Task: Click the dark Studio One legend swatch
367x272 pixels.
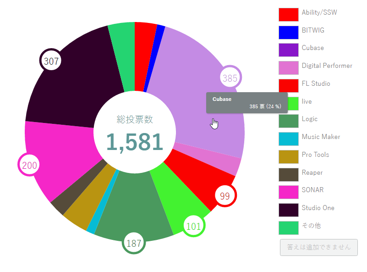Action: [288, 210]
